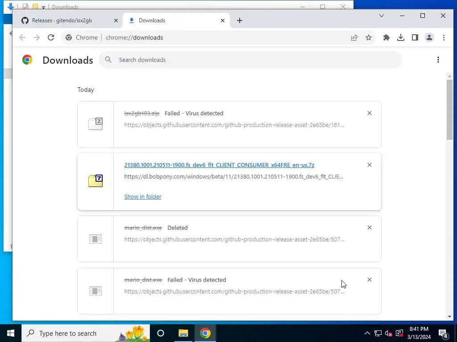
Task: Open the Windows Start menu
Action: coord(11,333)
